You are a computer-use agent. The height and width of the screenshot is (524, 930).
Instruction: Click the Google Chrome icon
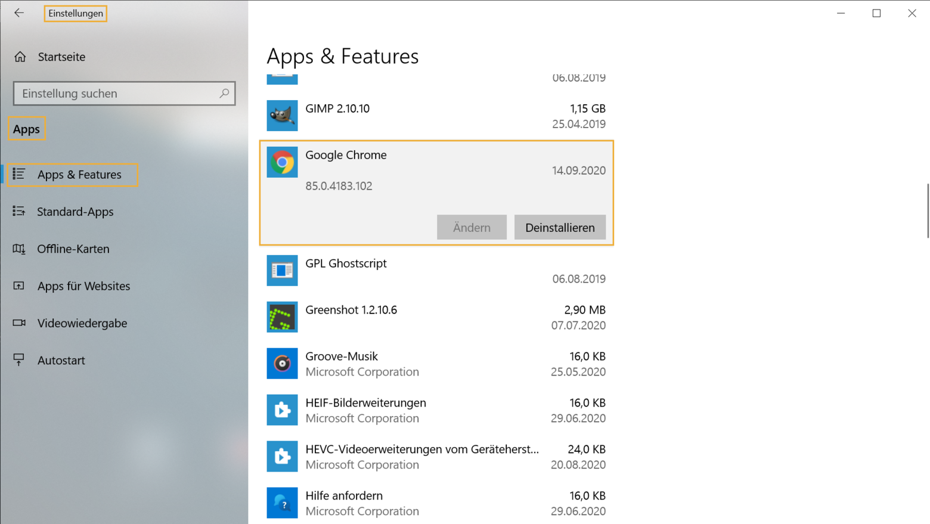point(281,162)
